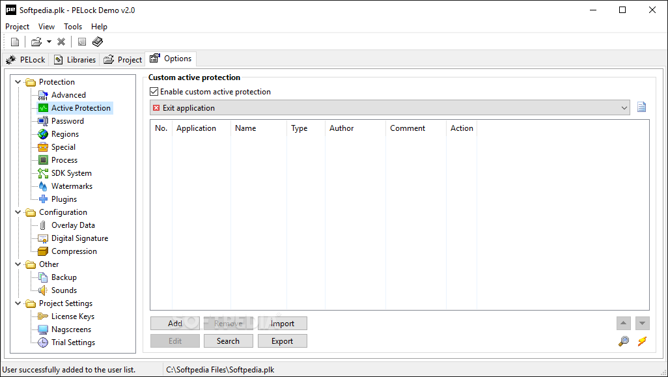Click the Process chip icon
Image resolution: width=668 pixels, height=377 pixels.
point(43,160)
